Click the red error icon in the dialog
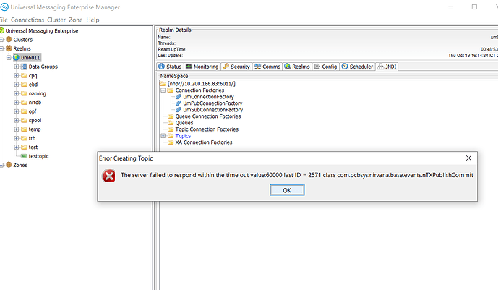498x290 pixels. click(109, 175)
